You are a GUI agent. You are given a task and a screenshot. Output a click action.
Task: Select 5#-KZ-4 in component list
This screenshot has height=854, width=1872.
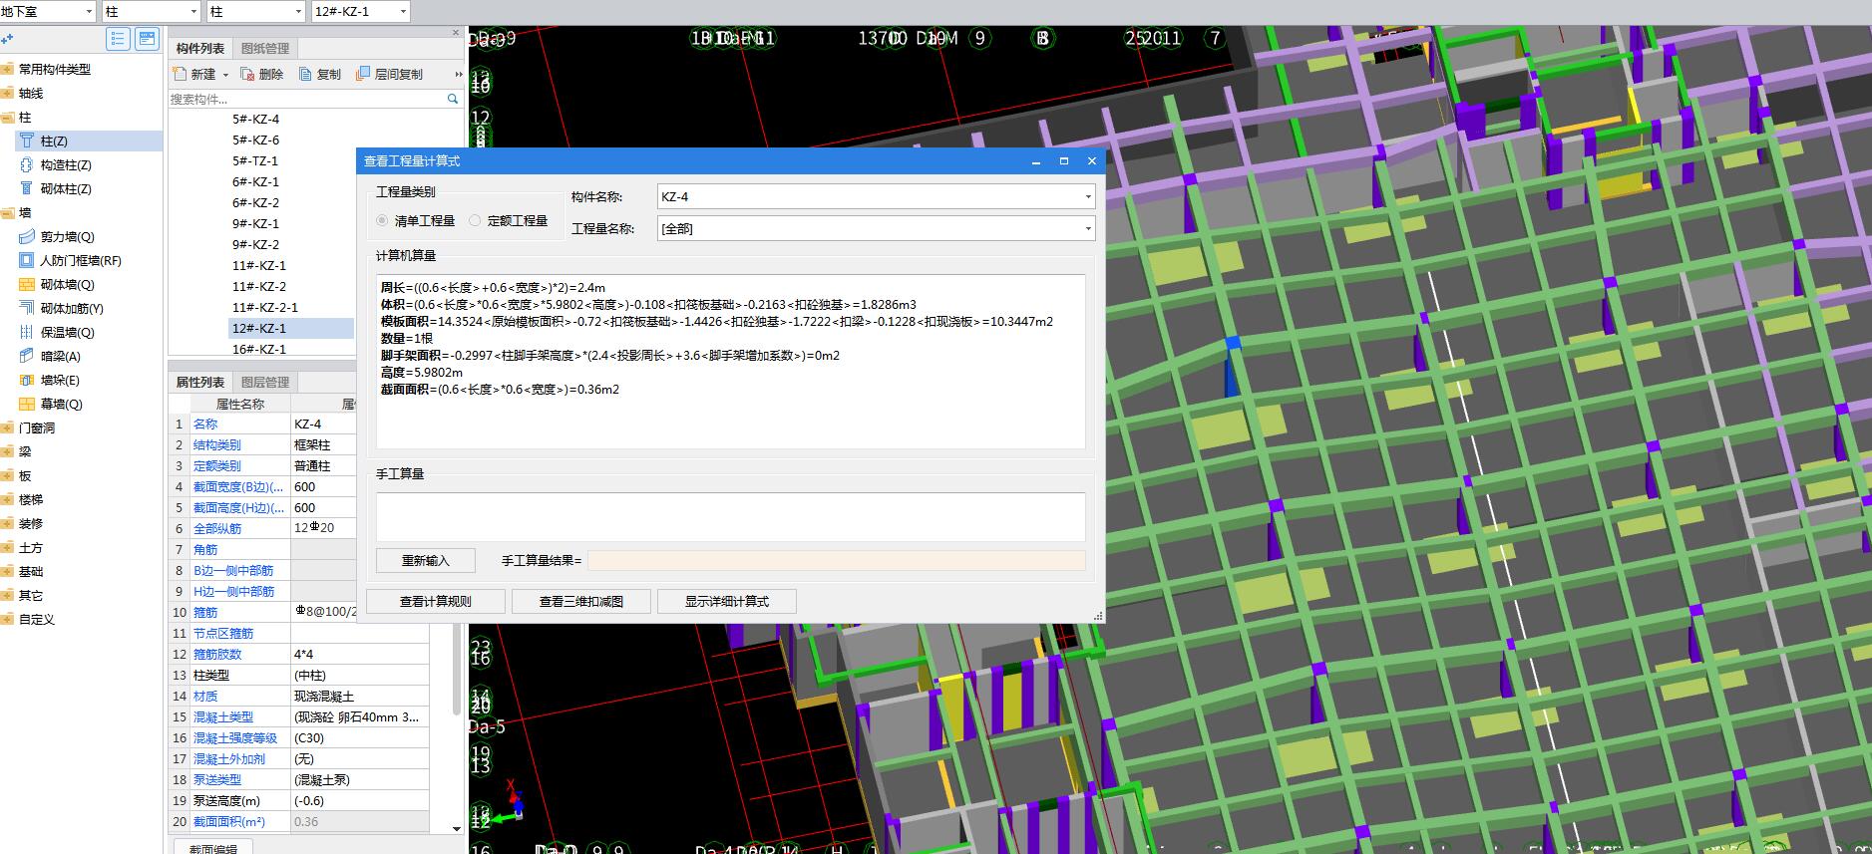point(256,120)
